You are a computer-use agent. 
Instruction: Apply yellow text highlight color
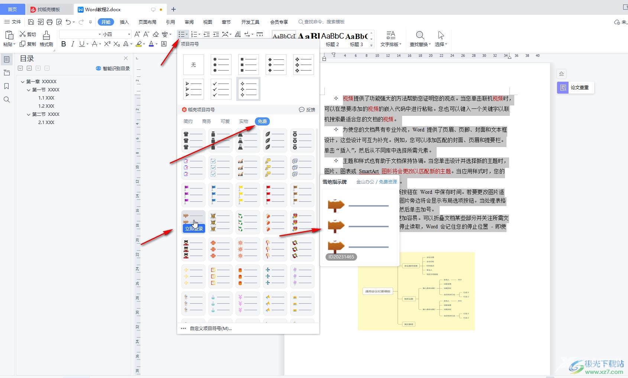pyautogui.click(x=139, y=44)
